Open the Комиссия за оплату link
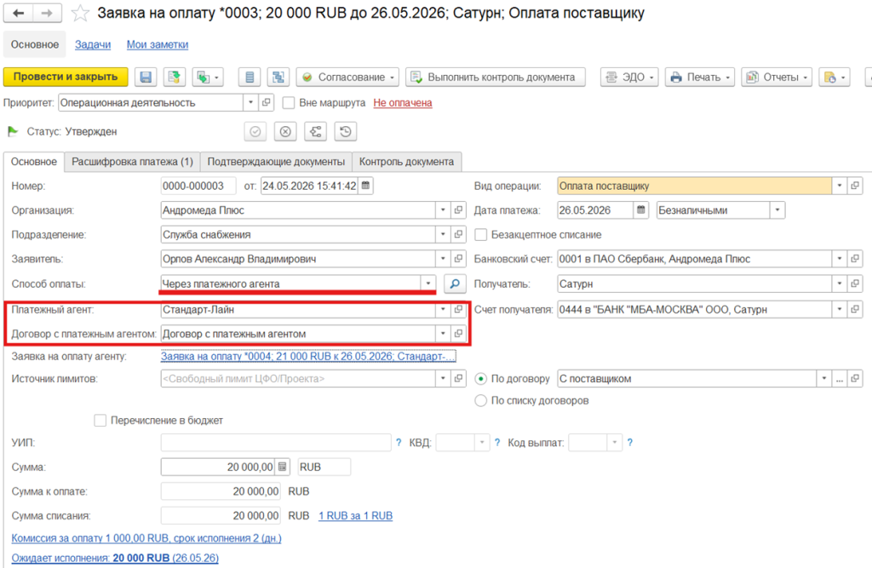 [x=146, y=538]
